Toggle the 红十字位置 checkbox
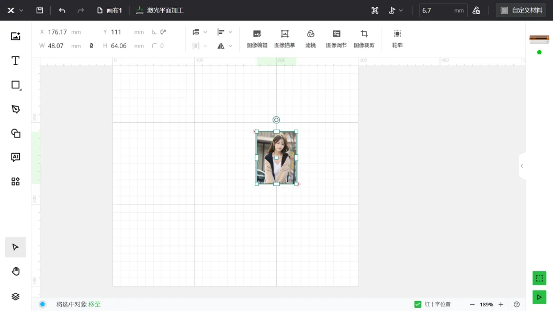 pos(417,304)
